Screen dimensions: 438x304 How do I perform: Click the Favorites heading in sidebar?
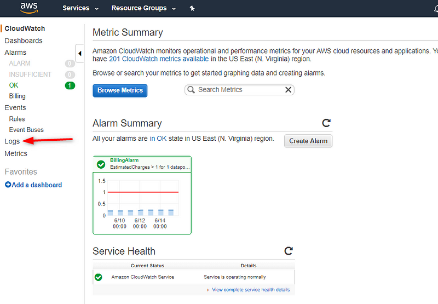[21, 172]
